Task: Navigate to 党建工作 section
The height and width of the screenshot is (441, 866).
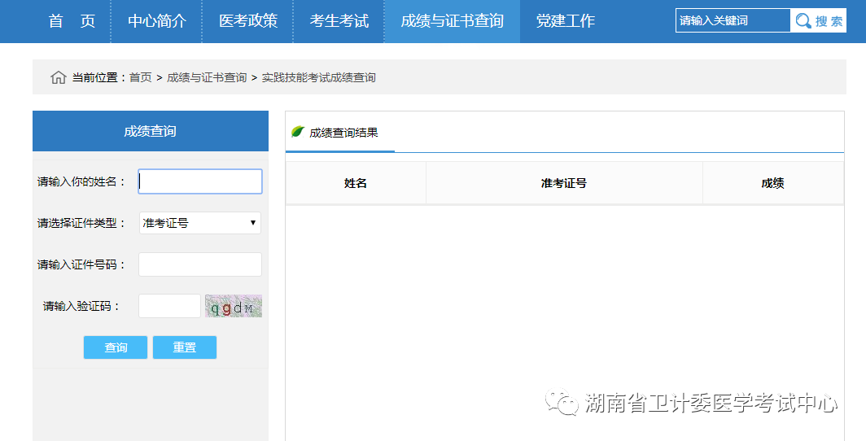Action: pos(565,21)
